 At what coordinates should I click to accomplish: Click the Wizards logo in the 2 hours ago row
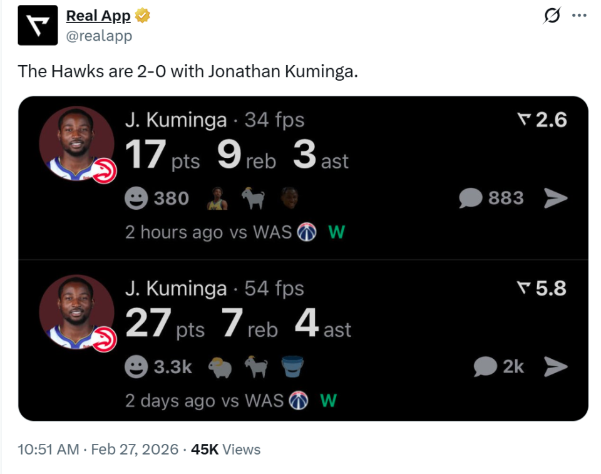307,232
